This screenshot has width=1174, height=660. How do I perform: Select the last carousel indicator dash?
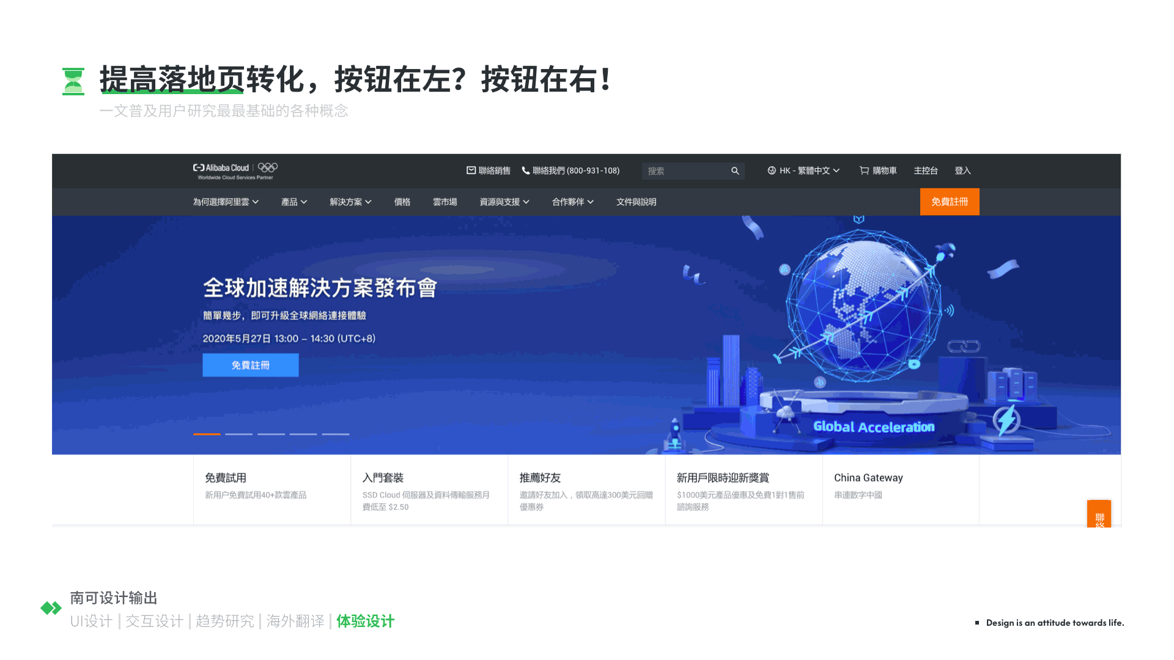click(336, 434)
